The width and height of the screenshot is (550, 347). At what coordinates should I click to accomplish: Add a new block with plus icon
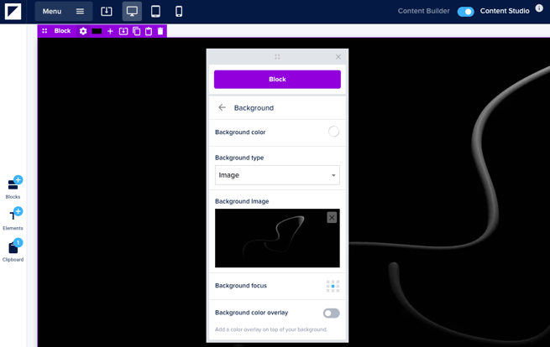(110, 31)
